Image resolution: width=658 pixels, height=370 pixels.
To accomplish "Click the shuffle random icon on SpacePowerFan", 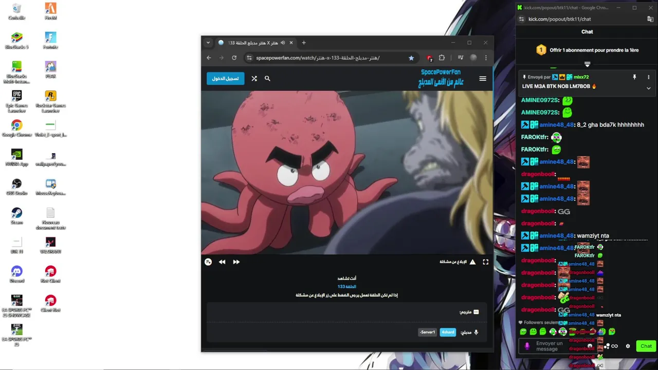I will 254,79.
